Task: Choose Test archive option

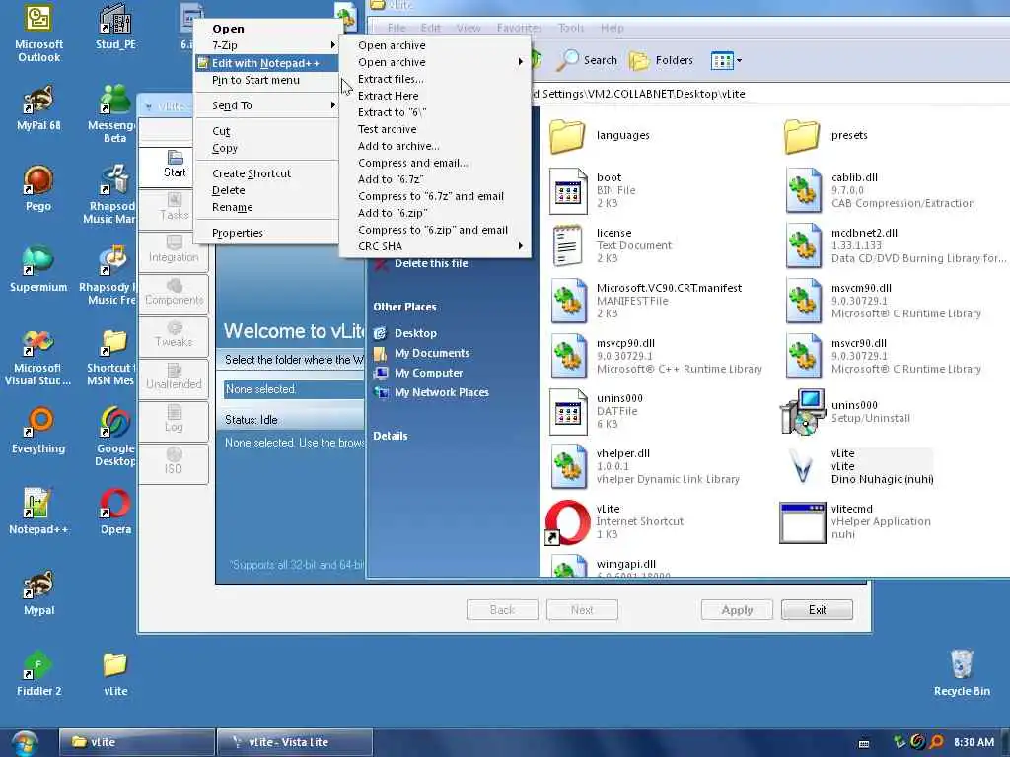Action: point(435,129)
